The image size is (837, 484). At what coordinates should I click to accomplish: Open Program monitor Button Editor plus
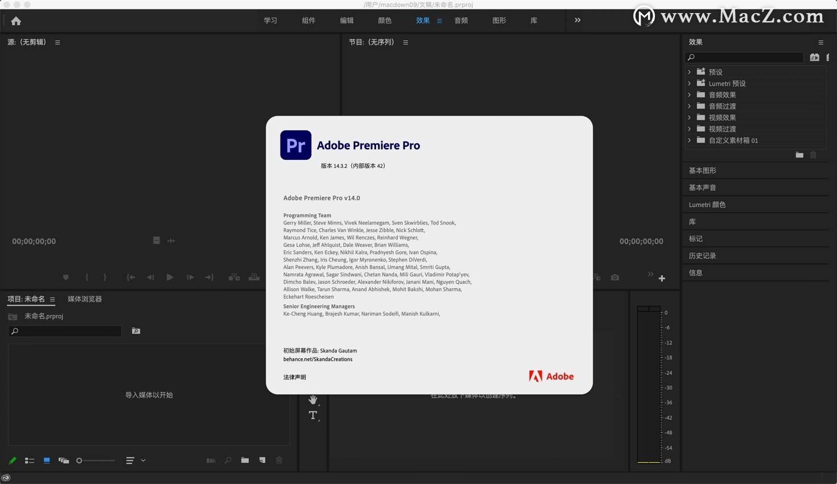[662, 278]
